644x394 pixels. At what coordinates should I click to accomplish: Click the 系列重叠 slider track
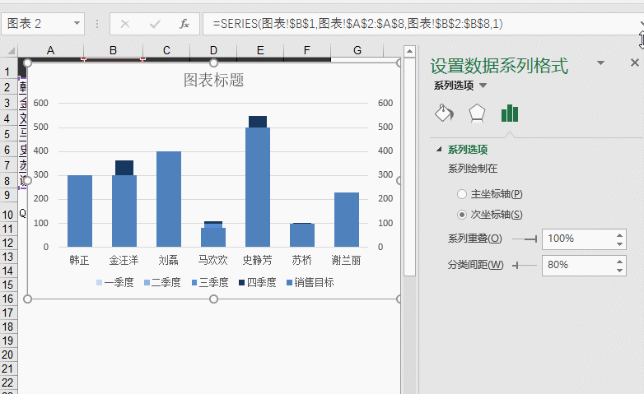pos(524,239)
